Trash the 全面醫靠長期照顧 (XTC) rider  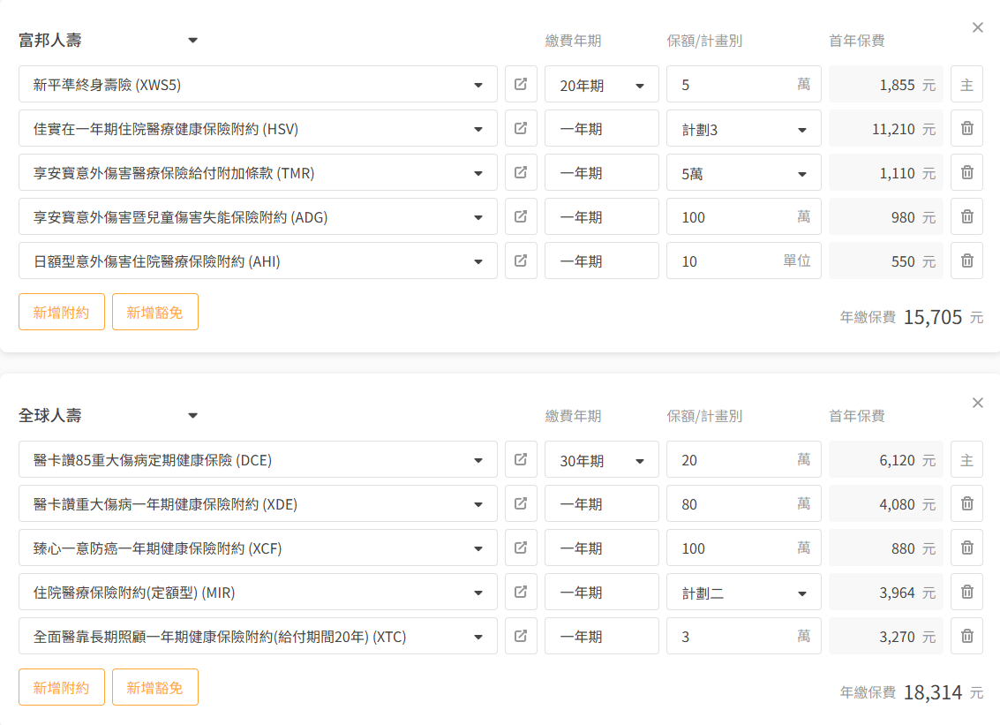coord(966,637)
